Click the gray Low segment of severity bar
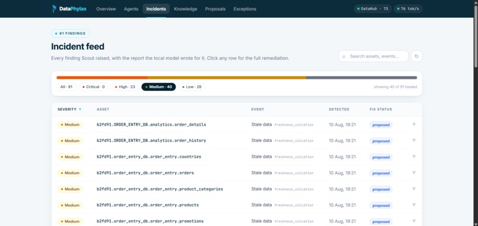 [x=362, y=78]
